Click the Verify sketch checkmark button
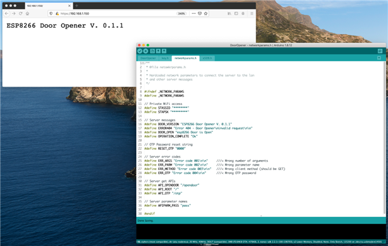 click(140, 51)
